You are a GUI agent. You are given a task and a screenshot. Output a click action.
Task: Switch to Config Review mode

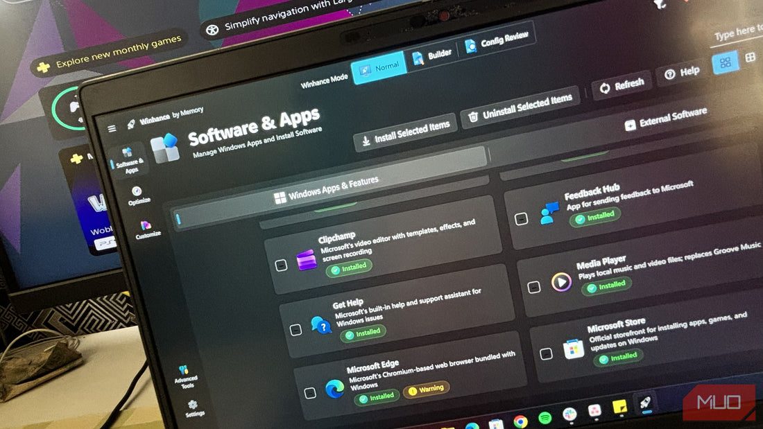click(497, 42)
